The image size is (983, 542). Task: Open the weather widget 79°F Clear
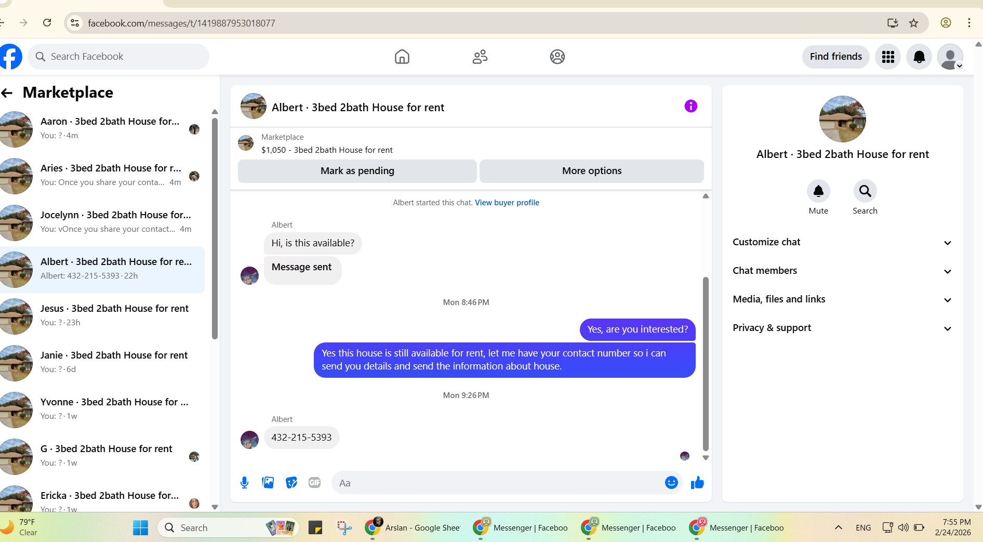point(21,527)
